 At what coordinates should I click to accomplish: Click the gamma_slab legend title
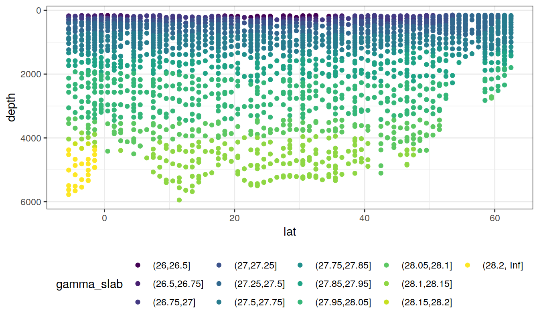pyautogui.click(x=89, y=285)
